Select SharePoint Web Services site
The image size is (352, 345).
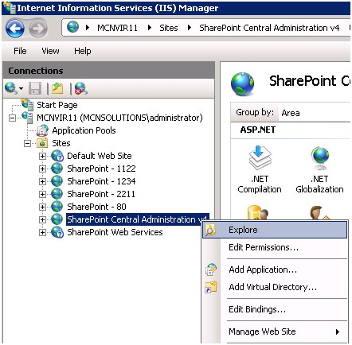115,232
